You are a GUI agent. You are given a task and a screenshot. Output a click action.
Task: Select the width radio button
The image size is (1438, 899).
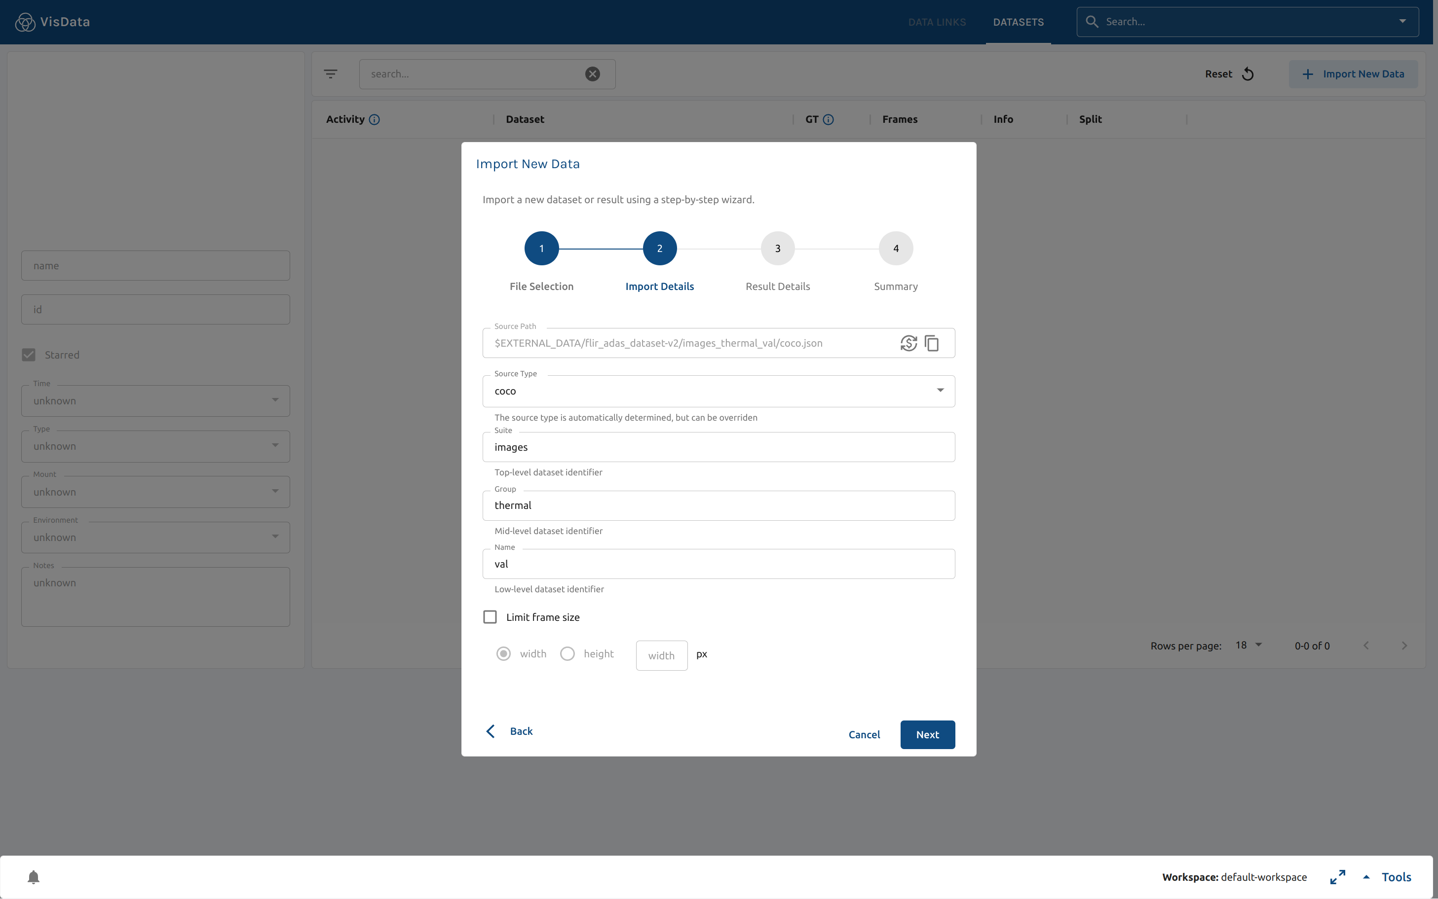[503, 653]
